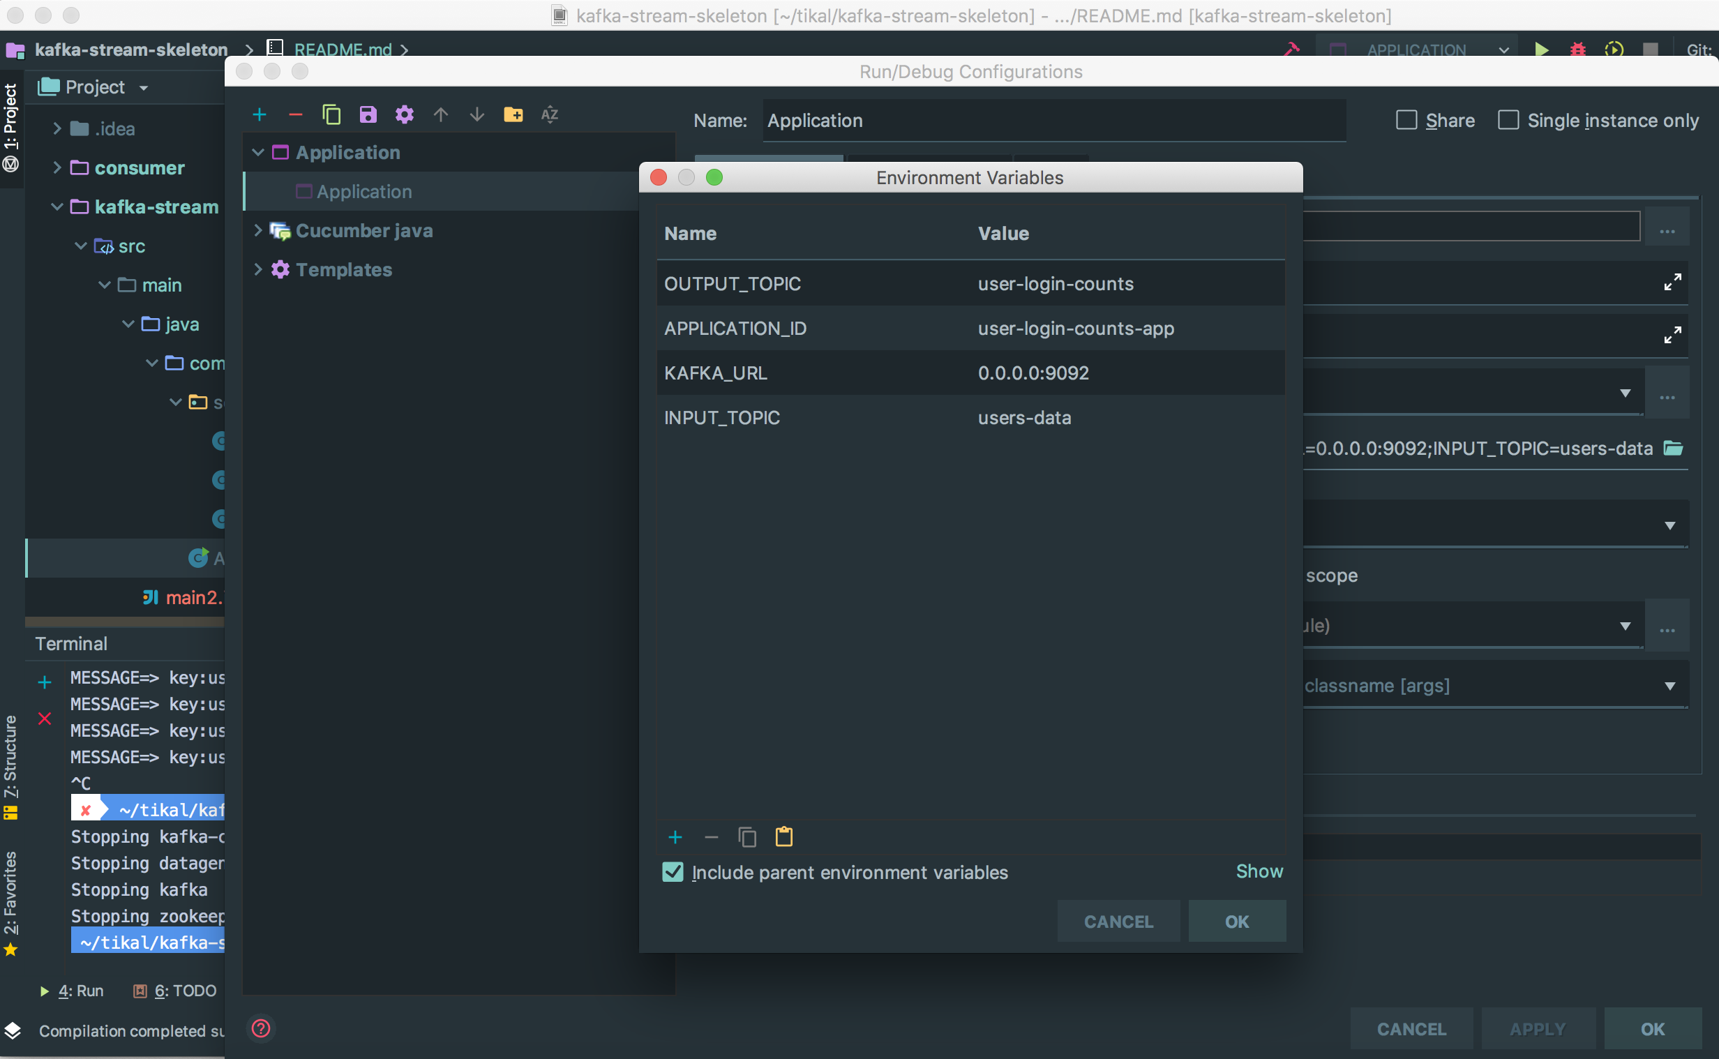
Task: Select the KAFKA_URL value 0.0.0.0:9092
Action: (1033, 373)
